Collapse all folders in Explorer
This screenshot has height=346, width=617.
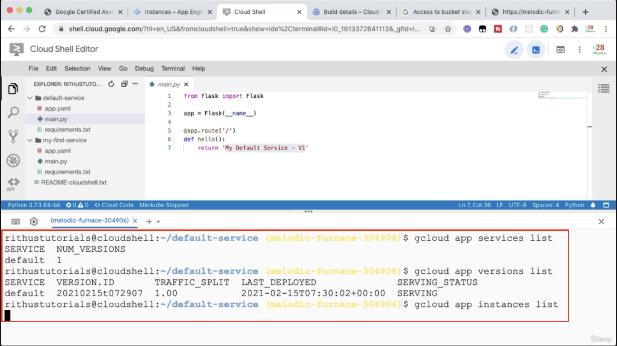point(124,84)
